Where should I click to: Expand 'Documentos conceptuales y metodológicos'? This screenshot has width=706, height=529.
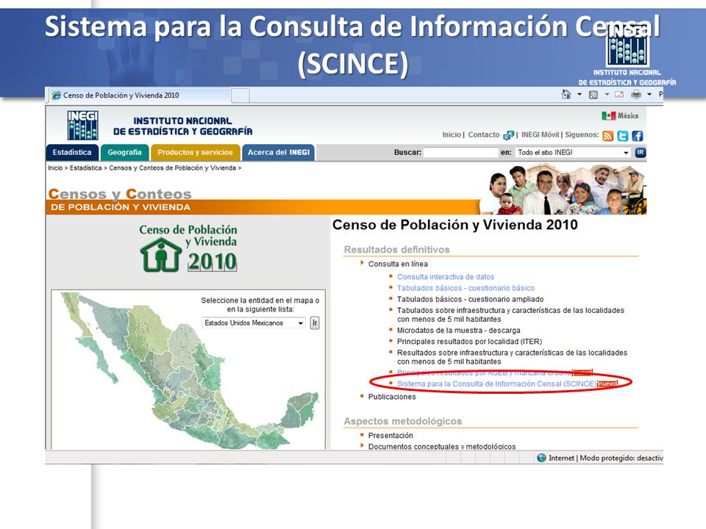(x=442, y=446)
